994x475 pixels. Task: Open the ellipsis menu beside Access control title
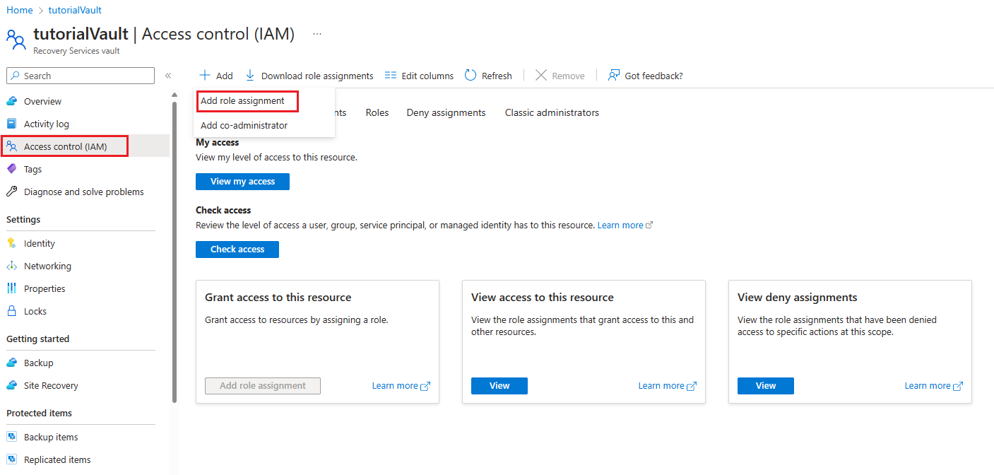tap(317, 33)
